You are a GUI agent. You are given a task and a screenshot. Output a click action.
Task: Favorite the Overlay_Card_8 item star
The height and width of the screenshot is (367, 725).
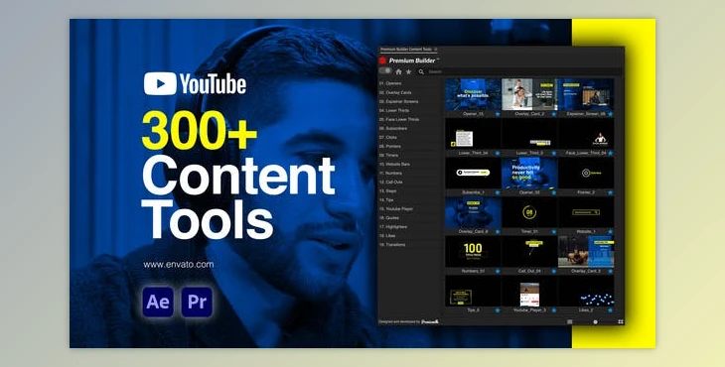[x=498, y=232]
